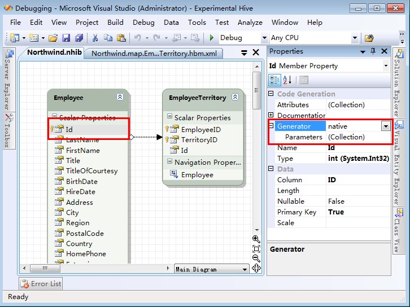Open the Error List tab

(x=41, y=284)
